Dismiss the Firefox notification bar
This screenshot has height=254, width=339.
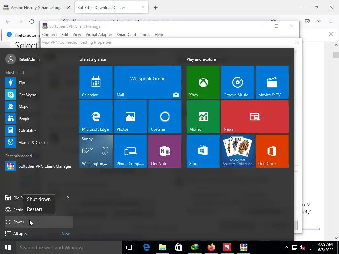(331, 34)
